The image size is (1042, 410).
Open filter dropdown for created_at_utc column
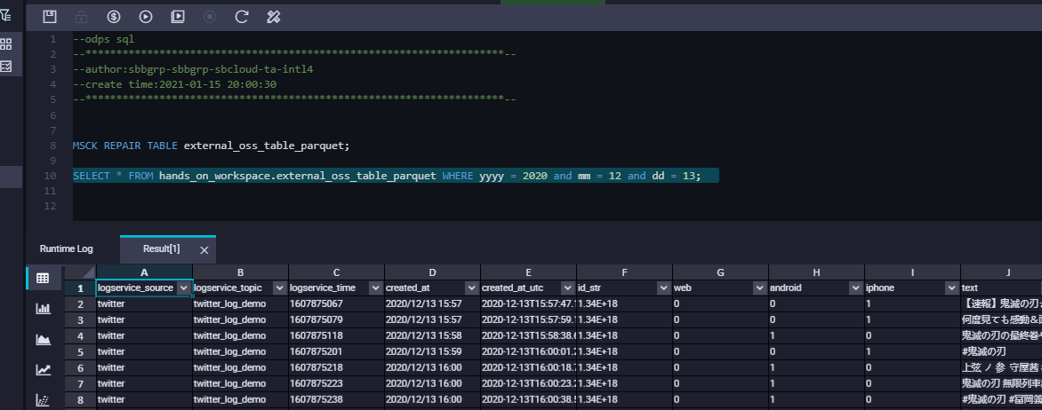[x=568, y=288]
